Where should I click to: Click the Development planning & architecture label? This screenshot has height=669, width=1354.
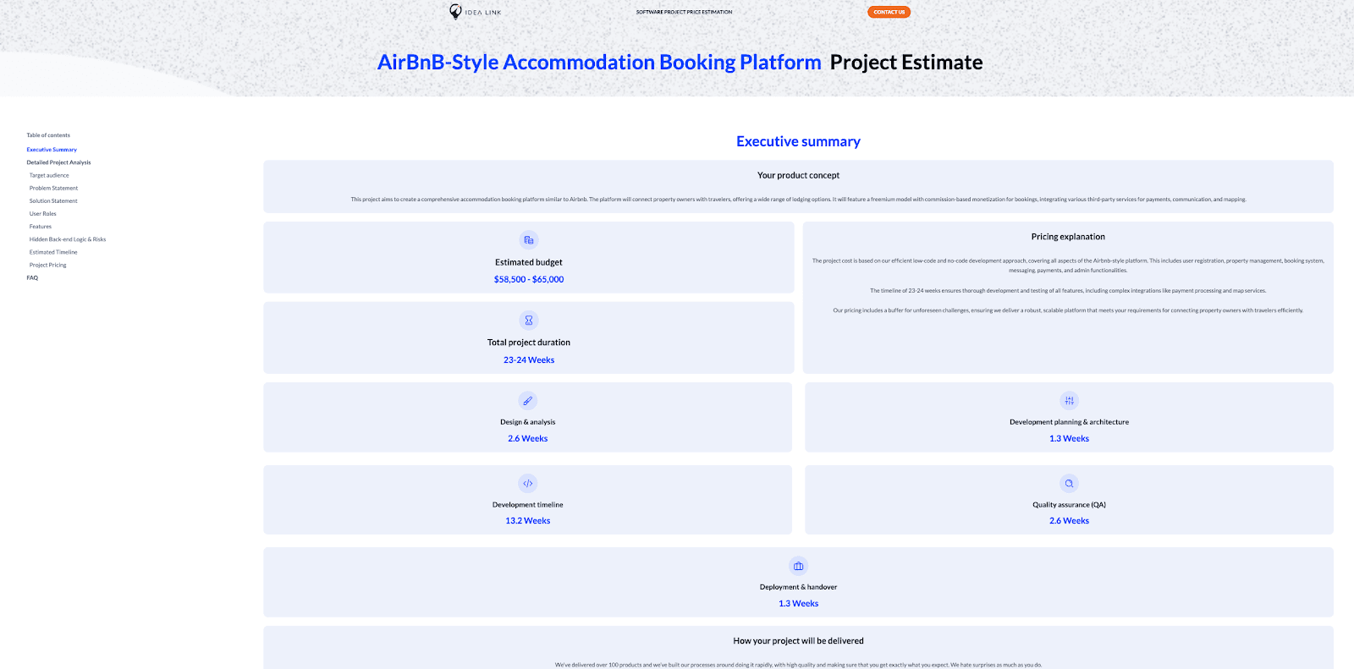(x=1070, y=422)
